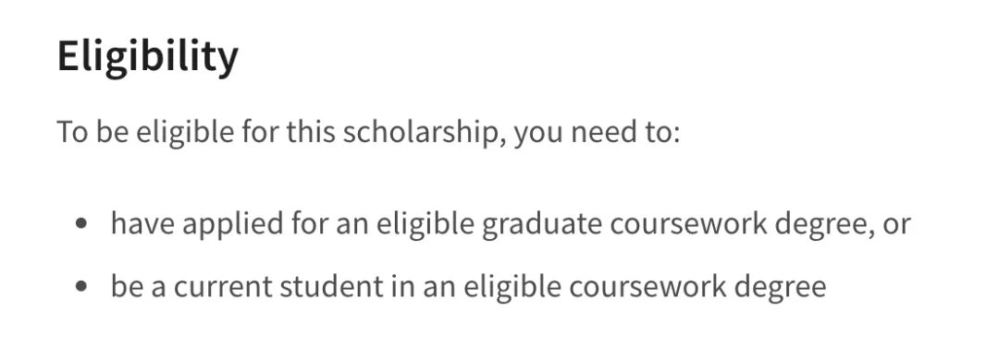Click the trailing 'or' ending the first bullet
This screenshot has width=999, height=347.
click(x=897, y=224)
